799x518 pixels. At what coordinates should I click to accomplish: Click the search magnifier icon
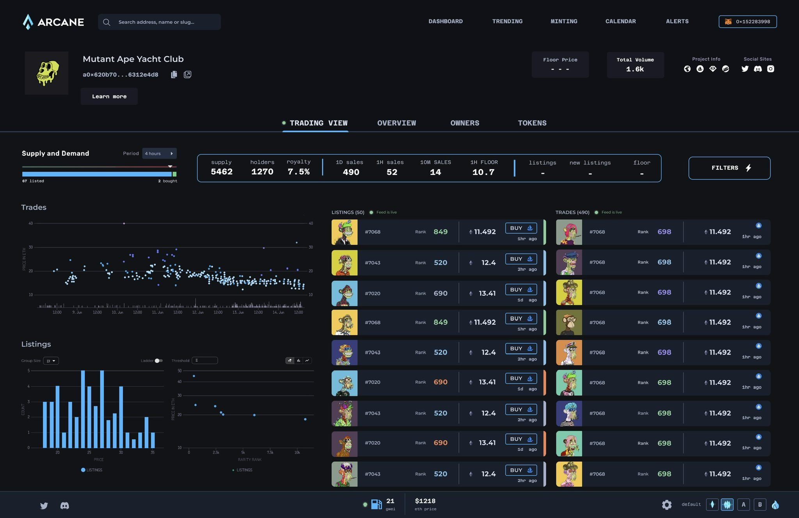pyautogui.click(x=107, y=22)
